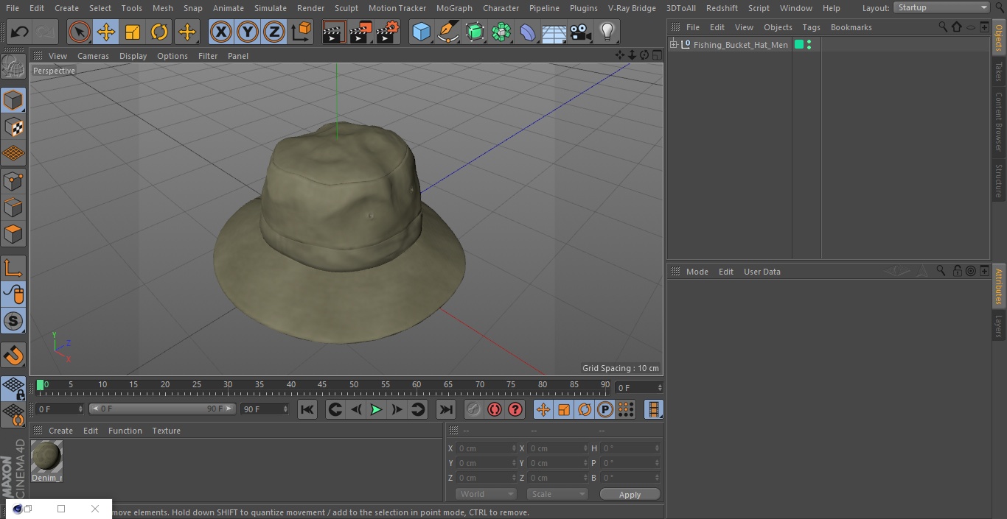The height and width of the screenshot is (519, 1007).
Task: Click the current frame field stepper
Action: 660,387
